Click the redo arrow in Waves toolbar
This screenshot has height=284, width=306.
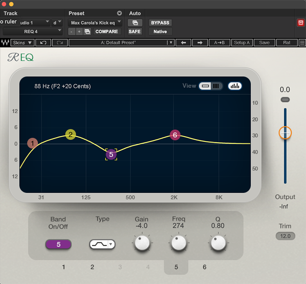click(x=60, y=43)
